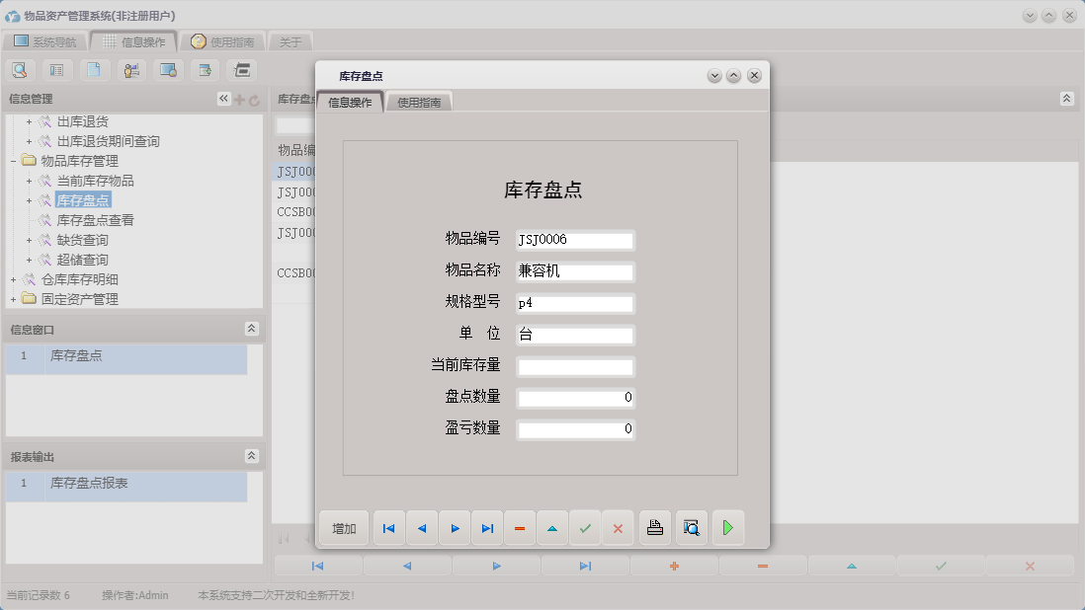The height and width of the screenshot is (610, 1085).
Task: Click the 增加 button in the dialog
Action: [342, 527]
